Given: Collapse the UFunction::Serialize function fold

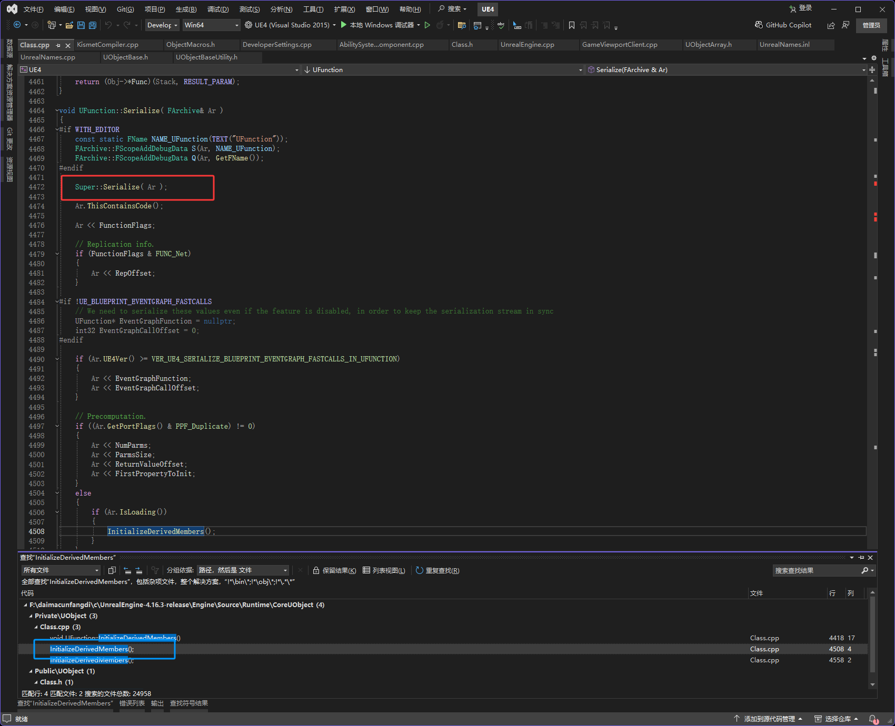Looking at the screenshot, I should 57,110.
